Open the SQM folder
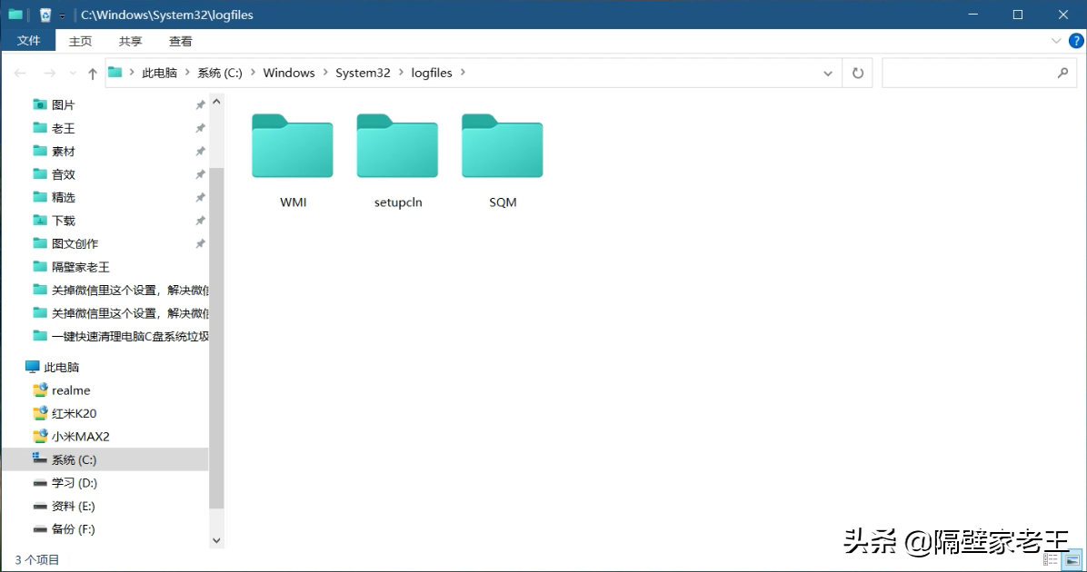The height and width of the screenshot is (572, 1087). [502, 161]
